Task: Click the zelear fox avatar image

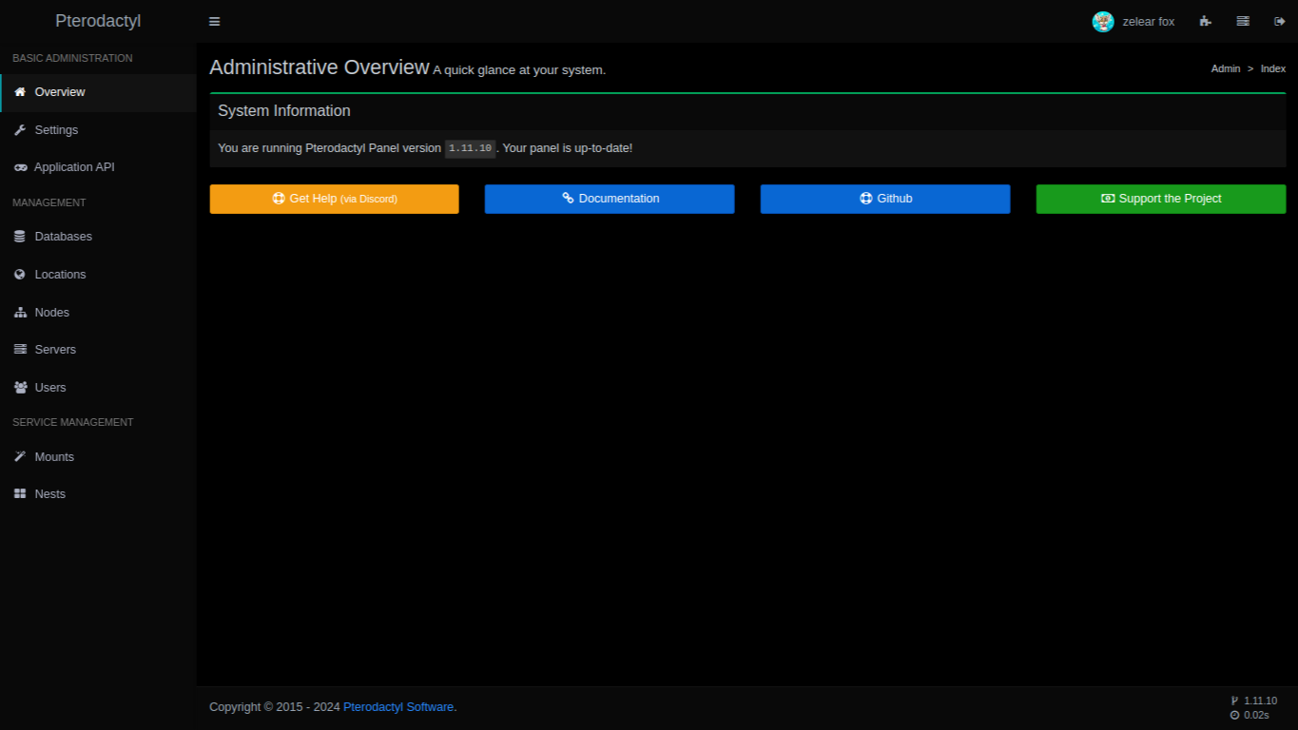Action: [x=1103, y=22]
